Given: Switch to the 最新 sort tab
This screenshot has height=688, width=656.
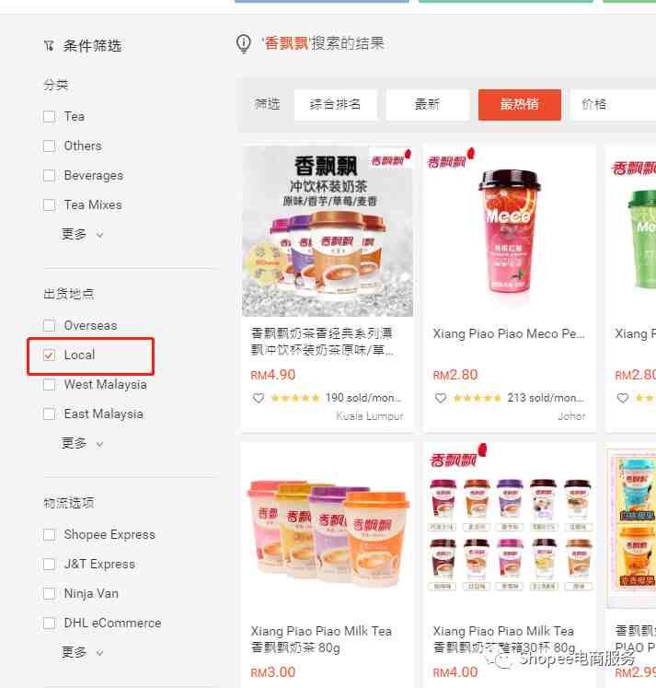Looking at the screenshot, I should coord(427,104).
